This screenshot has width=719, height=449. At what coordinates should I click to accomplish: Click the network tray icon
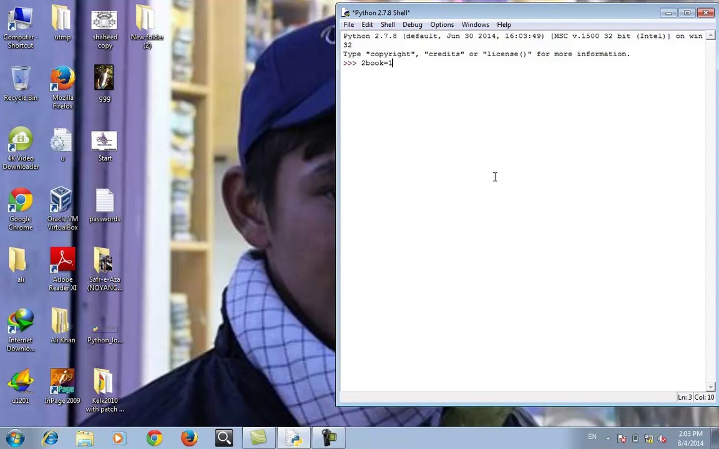click(x=648, y=438)
